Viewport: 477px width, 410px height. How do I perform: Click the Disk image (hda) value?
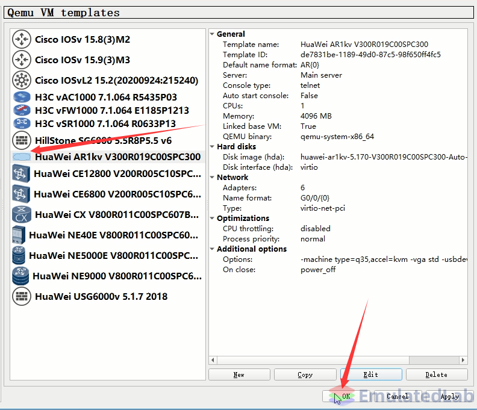tap(384, 157)
